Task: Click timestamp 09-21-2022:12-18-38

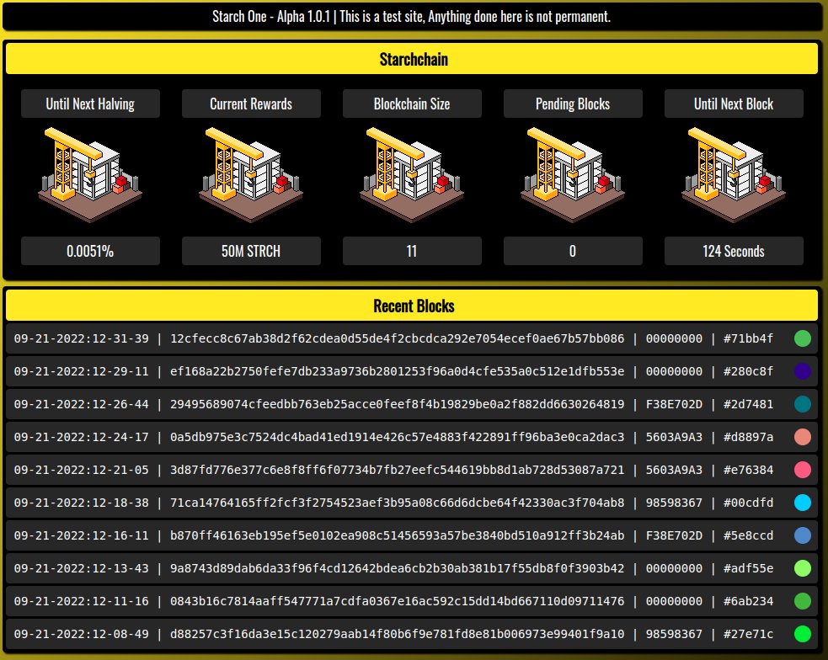Action: [x=82, y=503]
